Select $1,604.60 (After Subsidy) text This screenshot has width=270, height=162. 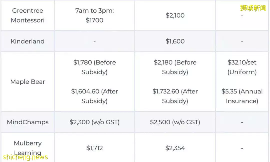pyautogui.click(x=94, y=96)
